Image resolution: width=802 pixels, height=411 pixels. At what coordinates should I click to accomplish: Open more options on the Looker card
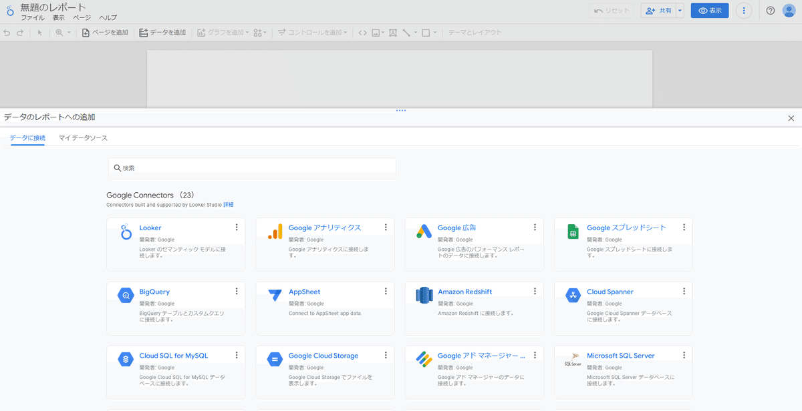(237, 228)
